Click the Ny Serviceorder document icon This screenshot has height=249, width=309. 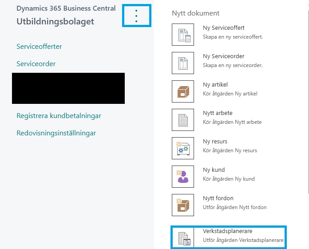tap(183, 63)
